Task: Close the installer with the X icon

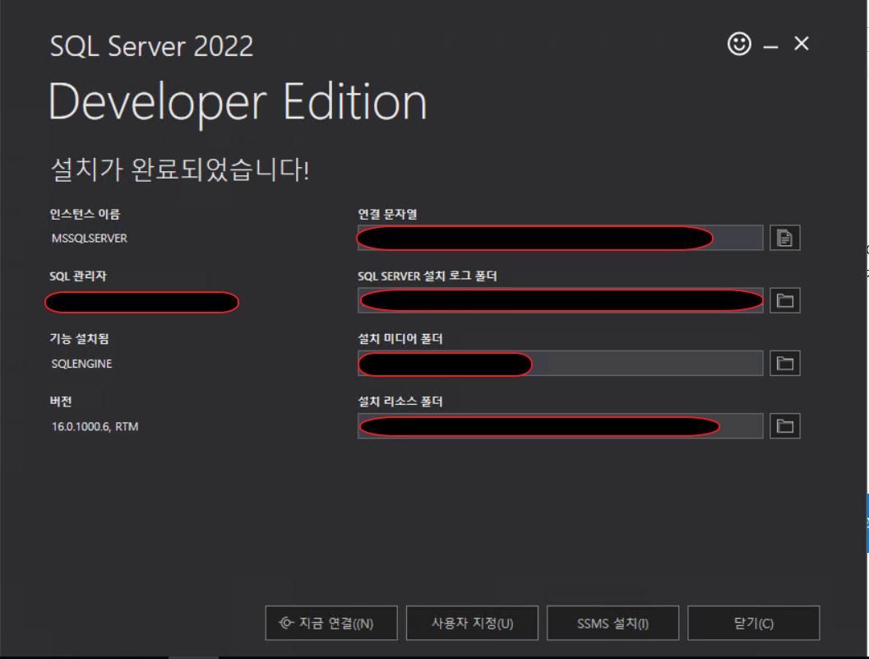Action: pyautogui.click(x=802, y=44)
